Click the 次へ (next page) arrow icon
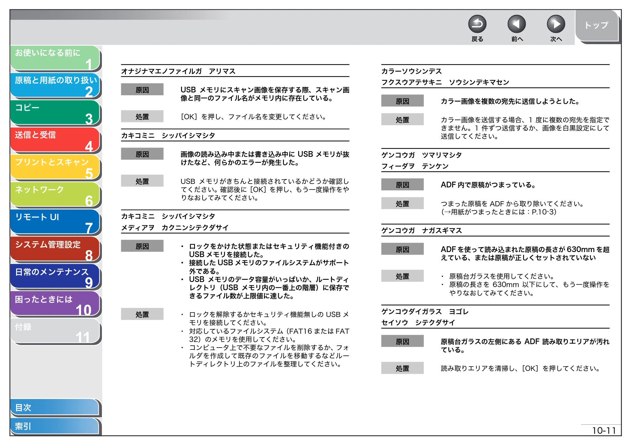 pyautogui.click(x=556, y=24)
